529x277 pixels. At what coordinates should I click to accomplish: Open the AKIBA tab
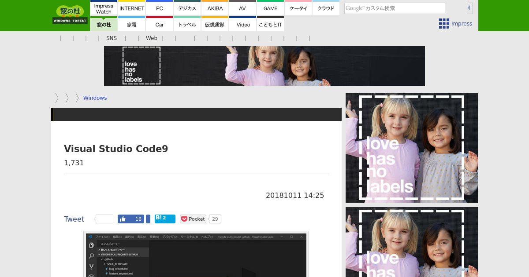215,8
